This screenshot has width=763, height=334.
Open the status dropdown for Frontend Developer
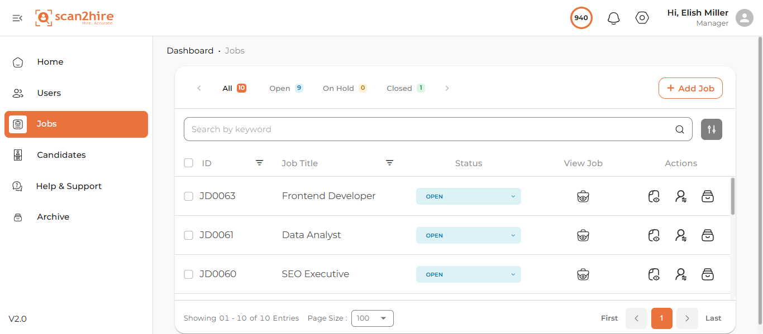click(x=469, y=196)
